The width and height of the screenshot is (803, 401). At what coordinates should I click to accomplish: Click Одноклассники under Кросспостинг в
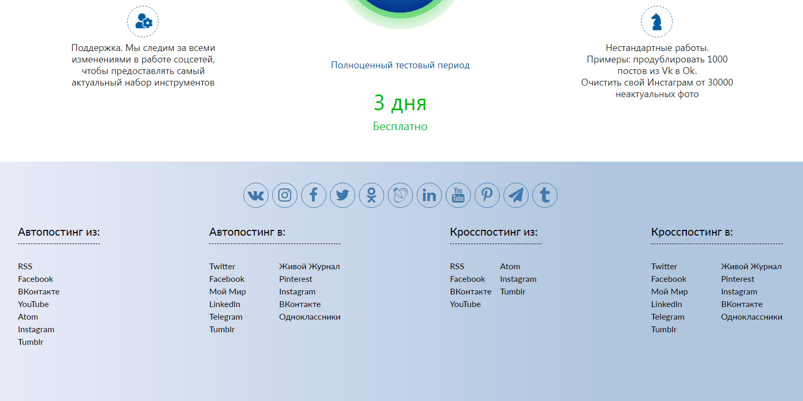752,317
